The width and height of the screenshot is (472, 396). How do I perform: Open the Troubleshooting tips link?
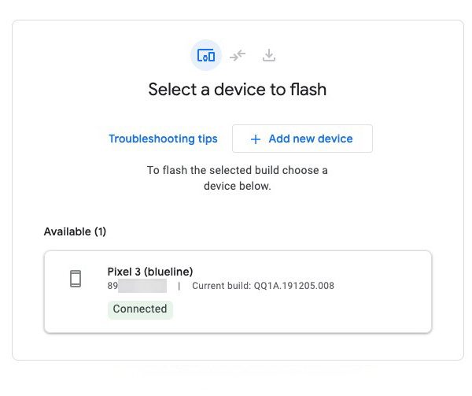click(163, 139)
